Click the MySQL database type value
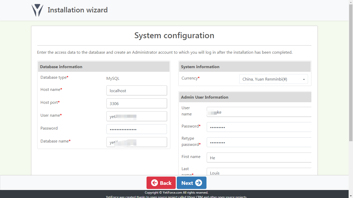The image size is (353, 198). pos(113,78)
